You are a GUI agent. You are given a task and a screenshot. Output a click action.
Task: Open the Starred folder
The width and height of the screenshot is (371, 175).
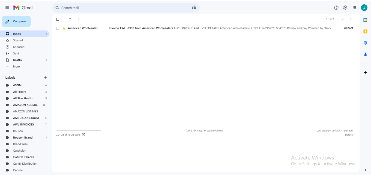pos(25,40)
